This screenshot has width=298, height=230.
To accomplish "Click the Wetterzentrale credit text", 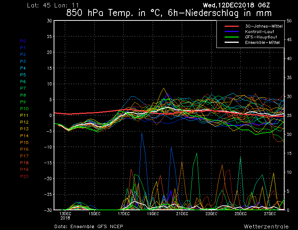I will (266, 227).
